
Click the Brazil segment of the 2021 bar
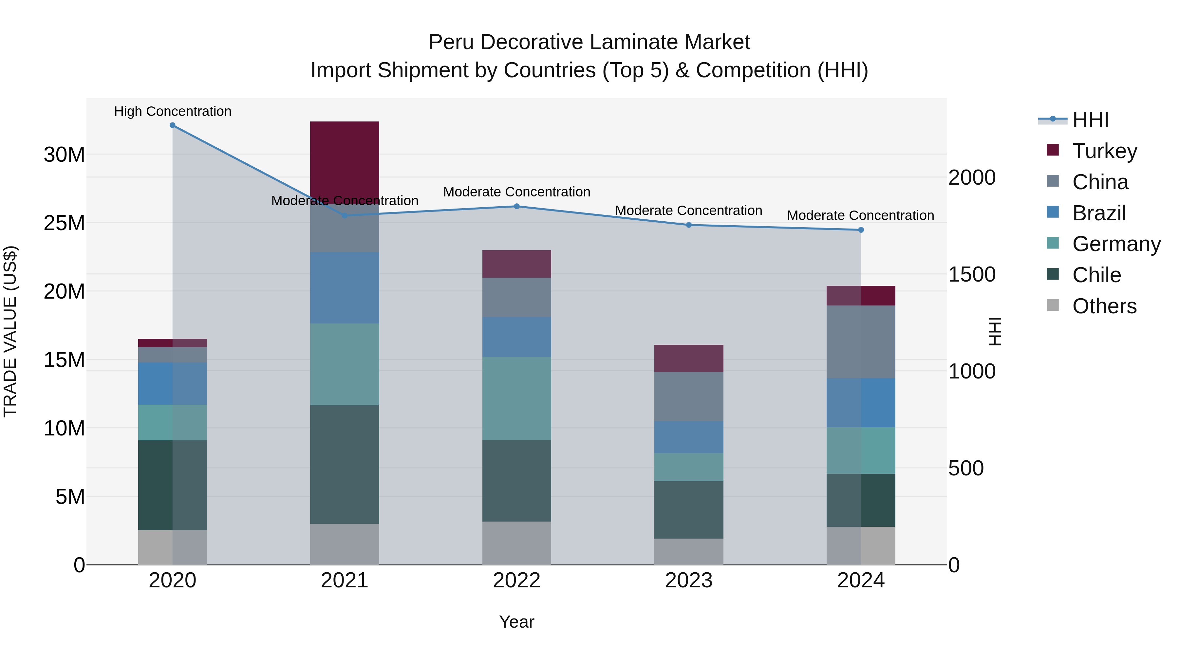(345, 288)
